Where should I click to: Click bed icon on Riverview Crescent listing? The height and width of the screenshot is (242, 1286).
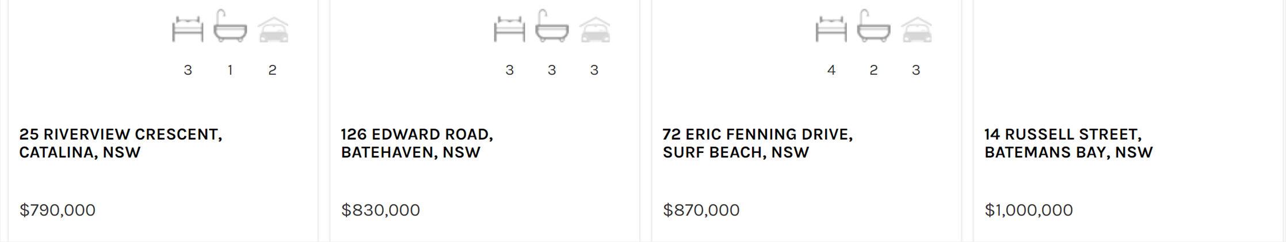tap(188, 29)
